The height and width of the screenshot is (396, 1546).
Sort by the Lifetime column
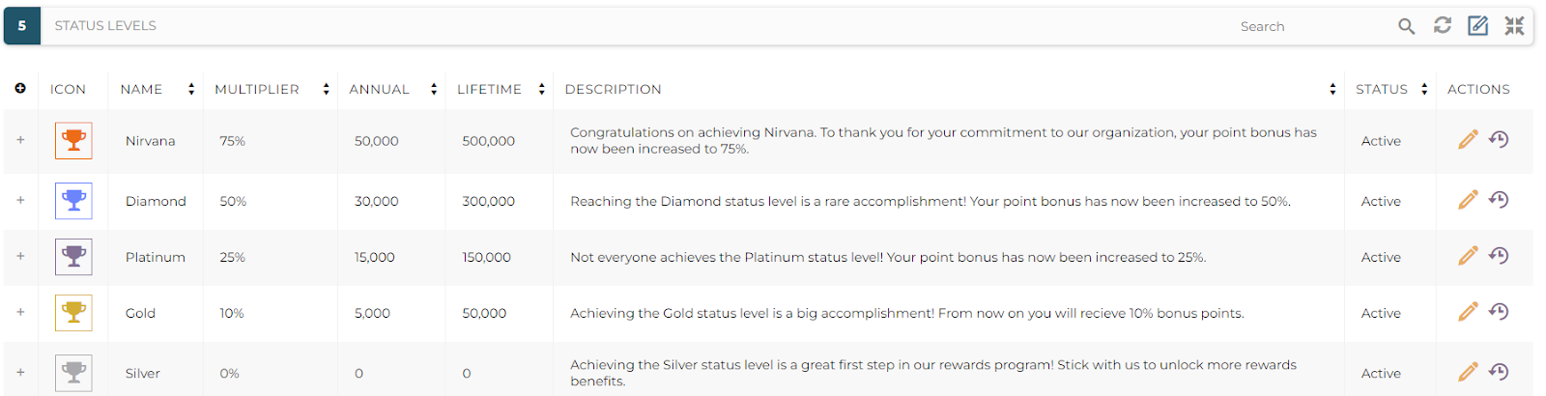tap(541, 89)
